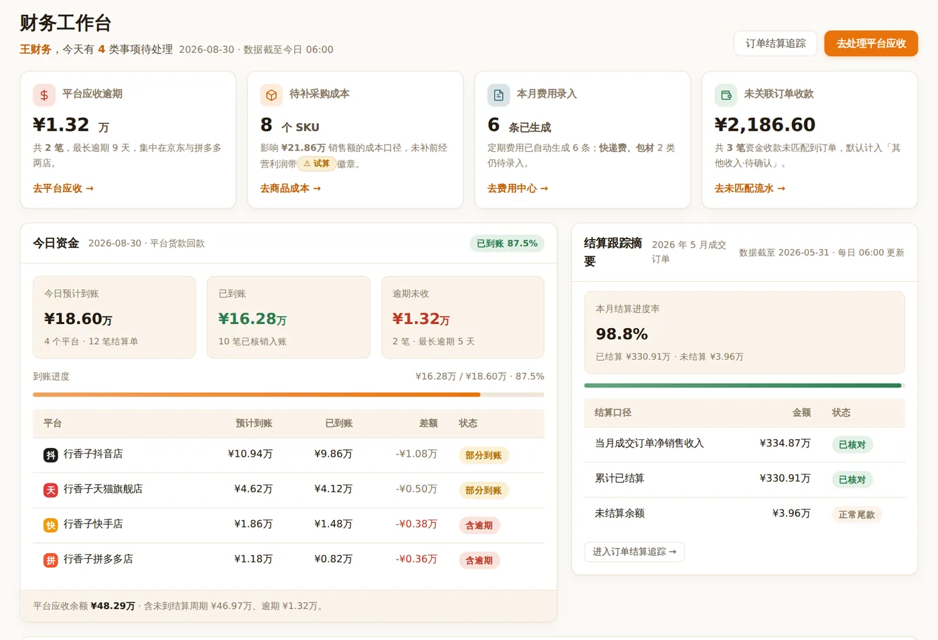Click 含逾期 badge for 行香子快手店
938x640 pixels.
point(479,525)
